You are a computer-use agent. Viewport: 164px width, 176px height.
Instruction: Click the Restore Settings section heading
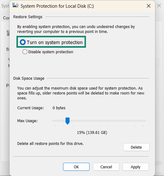point(28,17)
